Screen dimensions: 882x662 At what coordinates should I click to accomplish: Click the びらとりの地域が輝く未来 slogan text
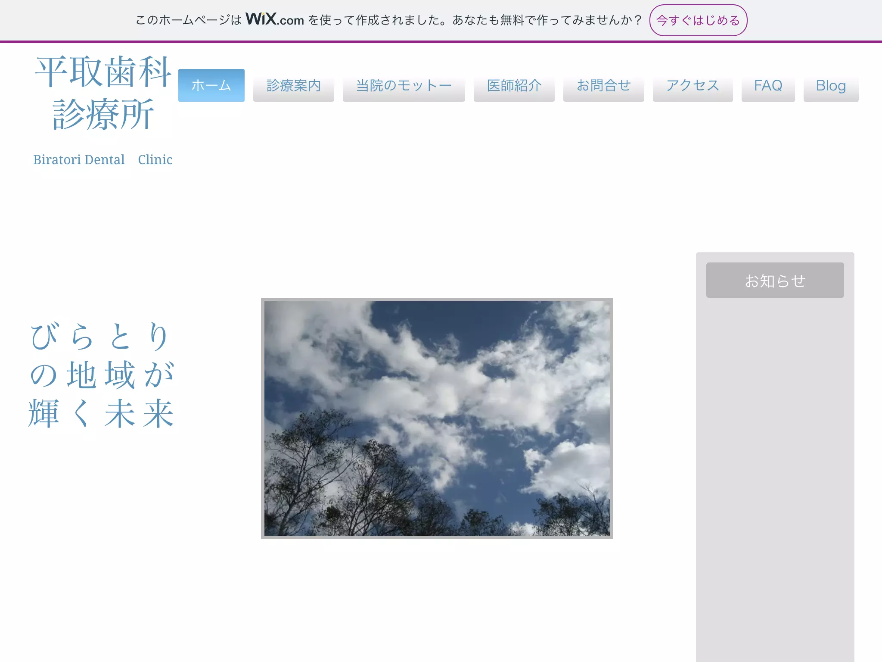tap(102, 375)
